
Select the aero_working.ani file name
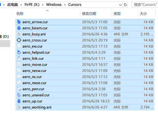coord(37,107)
